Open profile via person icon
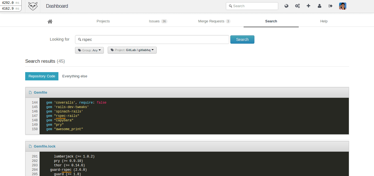This screenshot has height=176, width=374. click(319, 6)
